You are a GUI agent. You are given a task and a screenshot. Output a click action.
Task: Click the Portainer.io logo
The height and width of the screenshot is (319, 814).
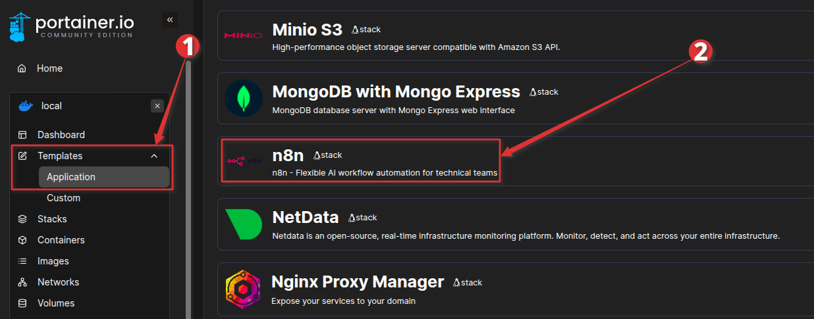point(72,26)
